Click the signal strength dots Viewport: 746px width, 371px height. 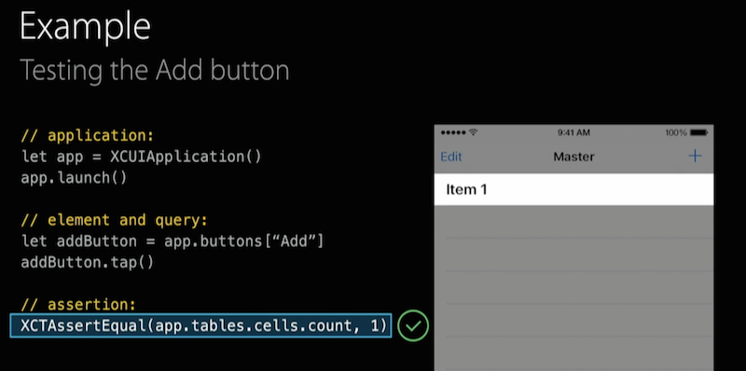(x=454, y=132)
